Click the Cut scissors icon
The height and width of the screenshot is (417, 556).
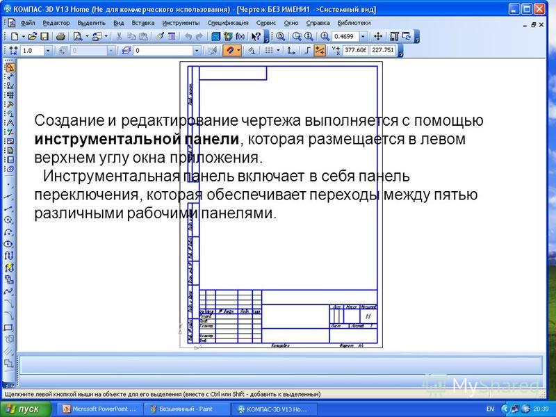(x=119, y=36)
